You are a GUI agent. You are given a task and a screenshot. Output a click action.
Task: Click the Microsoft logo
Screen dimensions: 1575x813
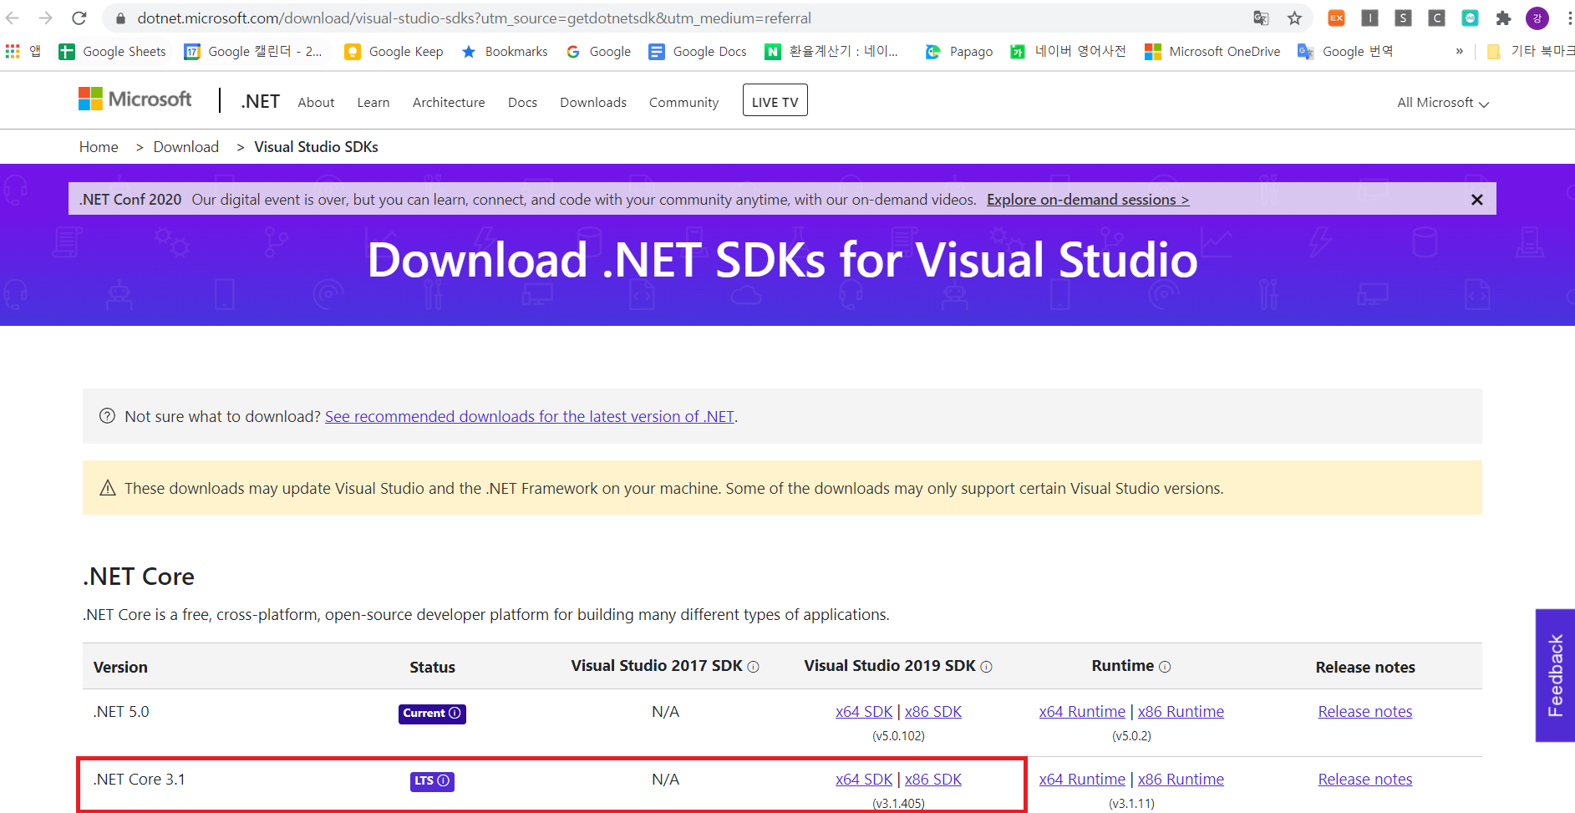135,99
